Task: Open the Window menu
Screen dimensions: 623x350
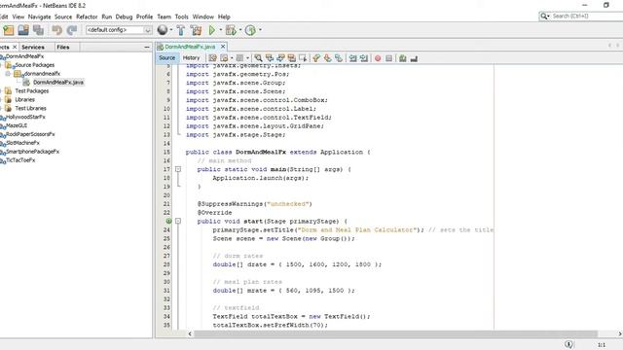Action: 203,17
